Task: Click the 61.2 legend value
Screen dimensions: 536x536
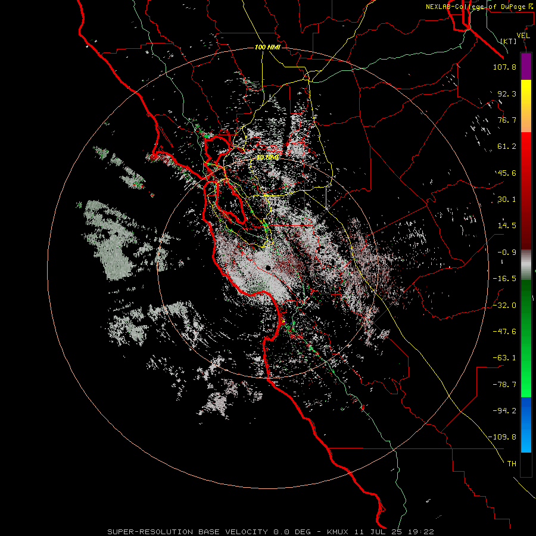Action: [507, 147]
